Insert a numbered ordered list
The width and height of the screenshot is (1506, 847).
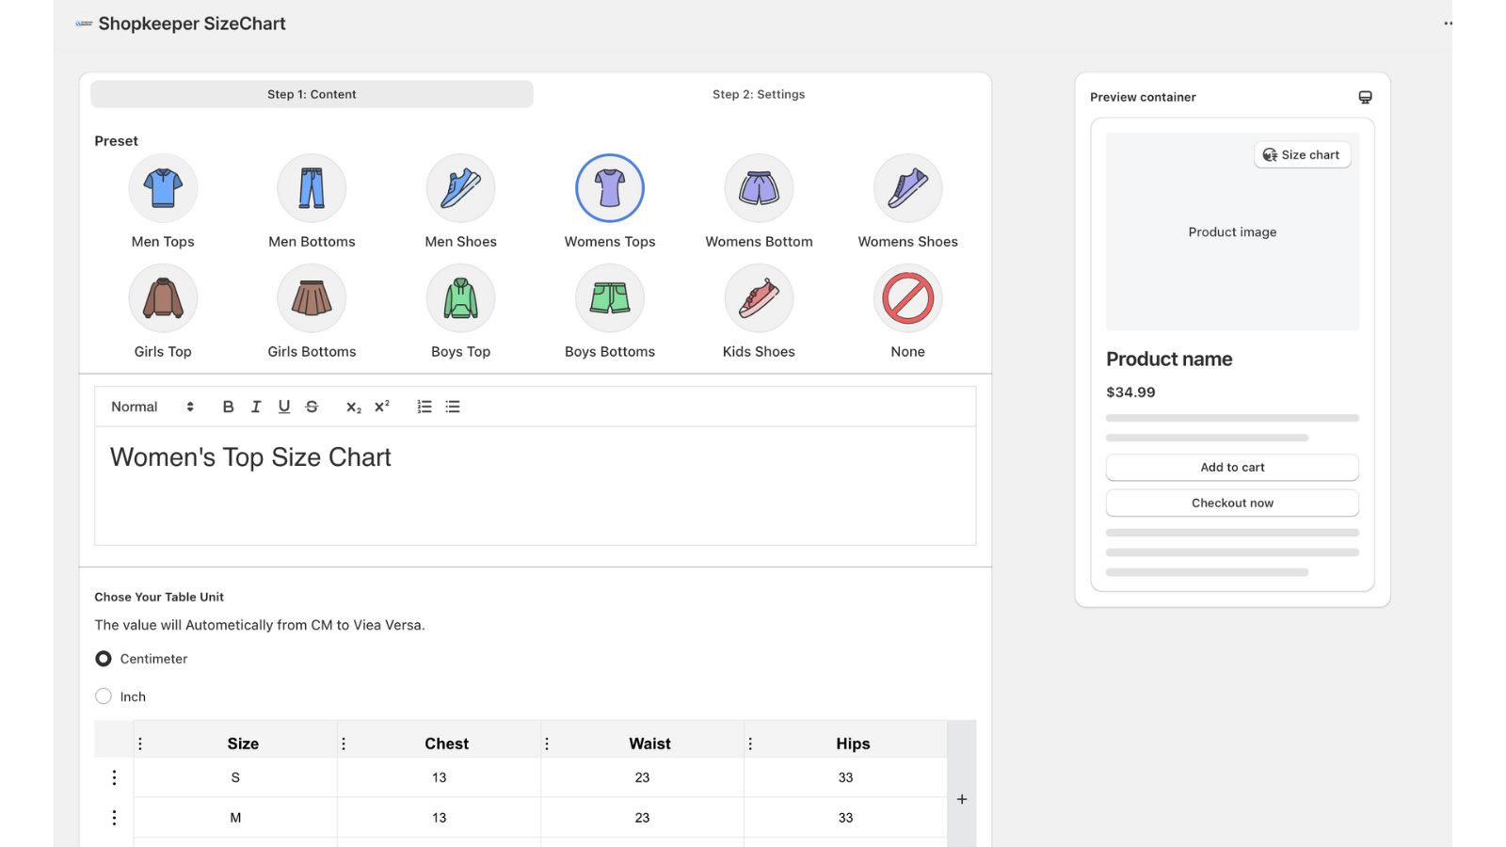[x=425, y=407]
